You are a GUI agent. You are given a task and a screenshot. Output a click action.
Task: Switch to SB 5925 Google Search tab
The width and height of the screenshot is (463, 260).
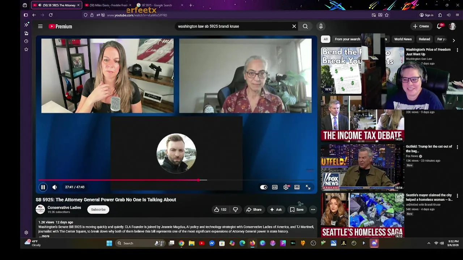click(159, 5)
